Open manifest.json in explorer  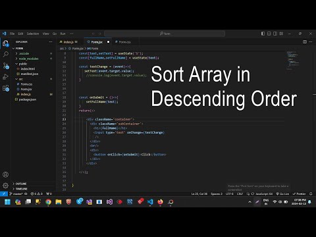(x=30, y=74)
